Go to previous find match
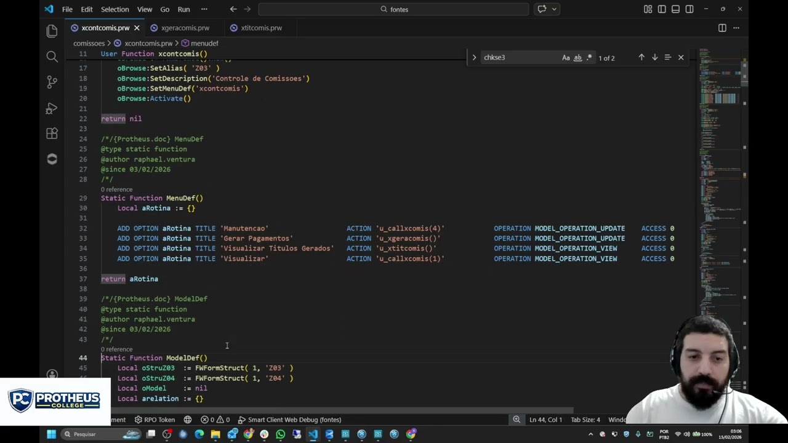The height and width of the screenshot is (443, 788). coord(641,57)
